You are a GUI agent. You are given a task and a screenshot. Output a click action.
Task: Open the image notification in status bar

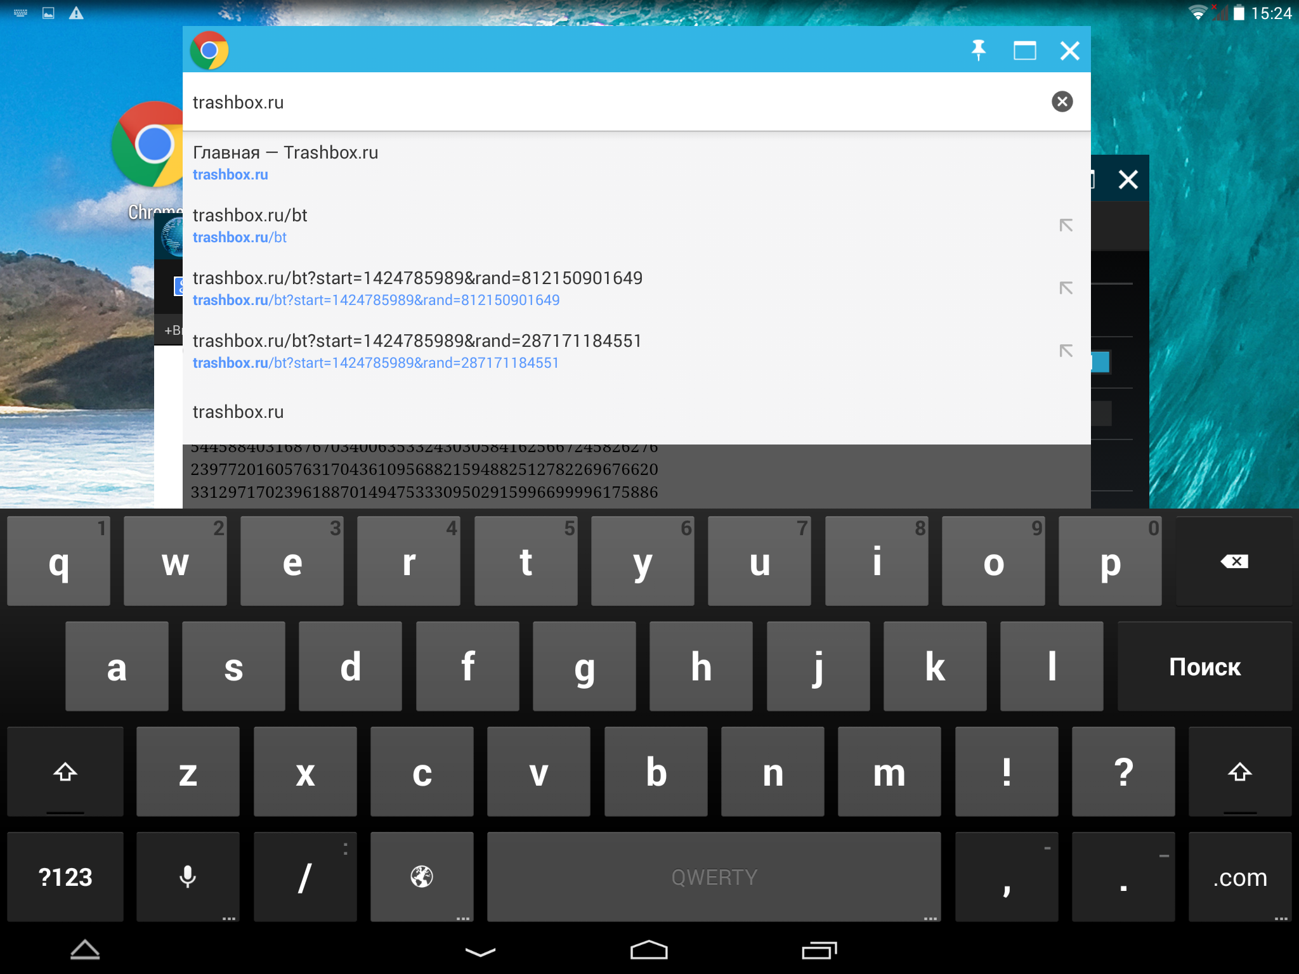coord(48,13)
